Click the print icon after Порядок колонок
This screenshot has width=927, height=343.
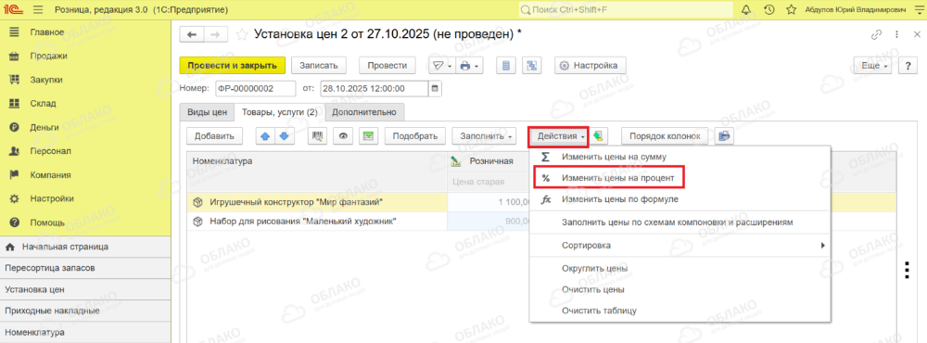click(x=724, y=136)
